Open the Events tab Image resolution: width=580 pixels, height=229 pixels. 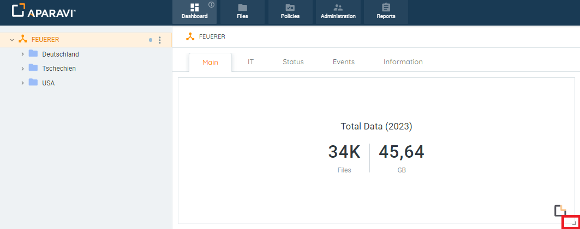(x=344, y=62)
